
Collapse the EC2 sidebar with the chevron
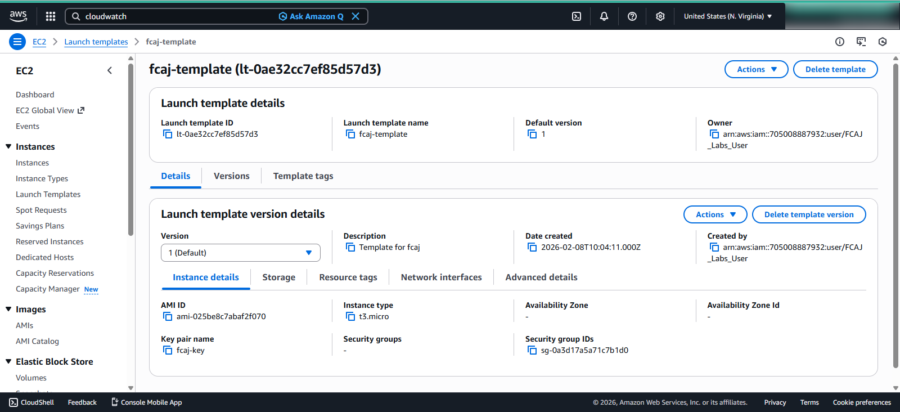(110, 70)
